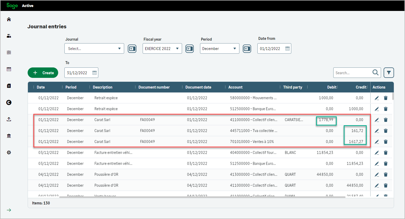Click the reset icon next to Journal
Image resolution: width=405 pixels, height=219 pixels.
[x=132, y=49]
